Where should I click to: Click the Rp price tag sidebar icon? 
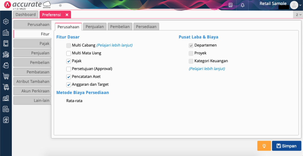pyautogui.click(x=6, y=65)
